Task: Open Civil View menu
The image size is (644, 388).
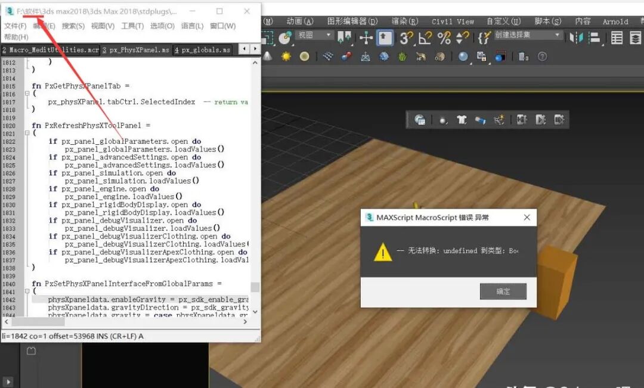Action: [453, 21]
